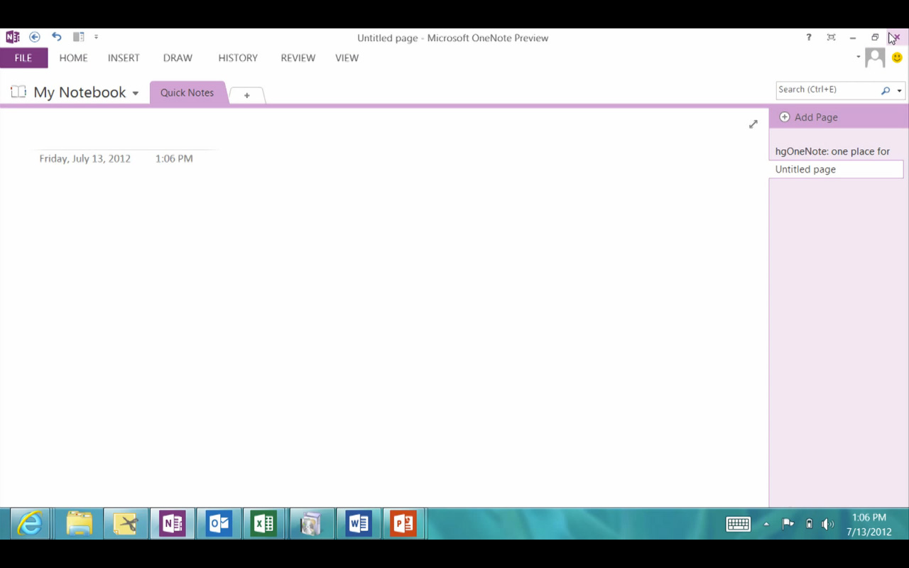Viewport: 909px width, 568px height.
Task: Open the DRAW ribbon tab
Action: [x=178, y=58]
